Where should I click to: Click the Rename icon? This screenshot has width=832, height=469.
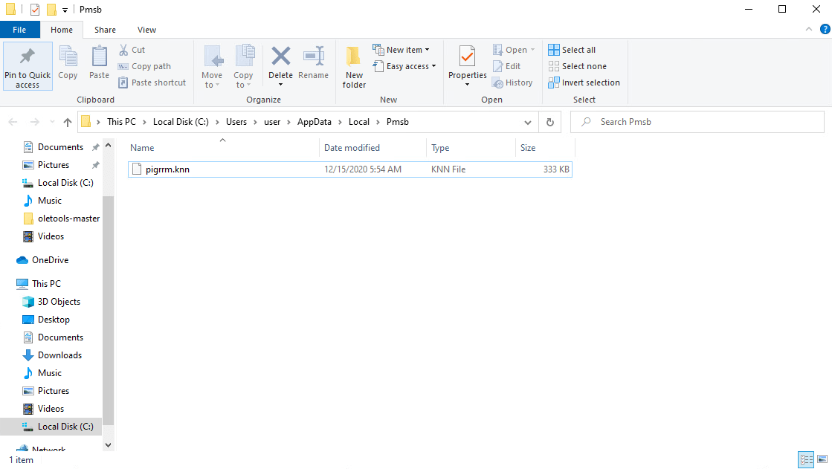314,56
